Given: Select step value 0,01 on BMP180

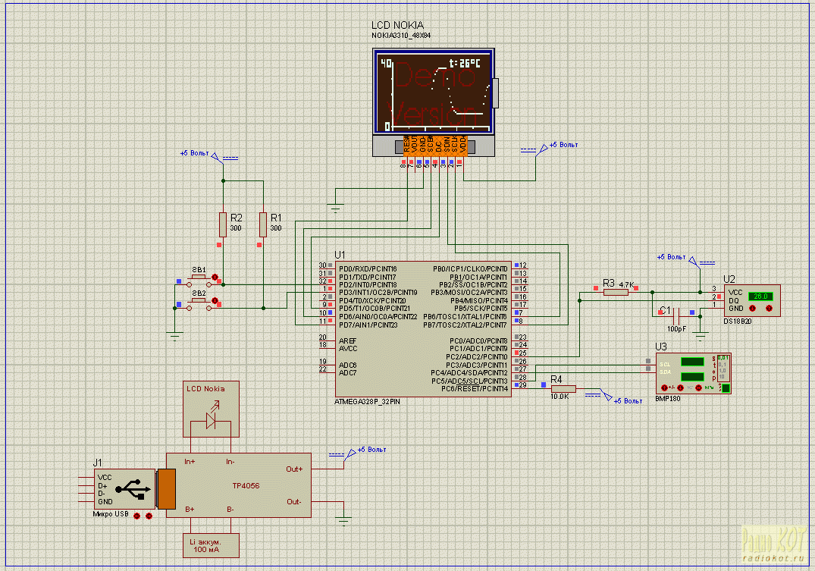Looking at the screenshot, I should click(723, 358).
